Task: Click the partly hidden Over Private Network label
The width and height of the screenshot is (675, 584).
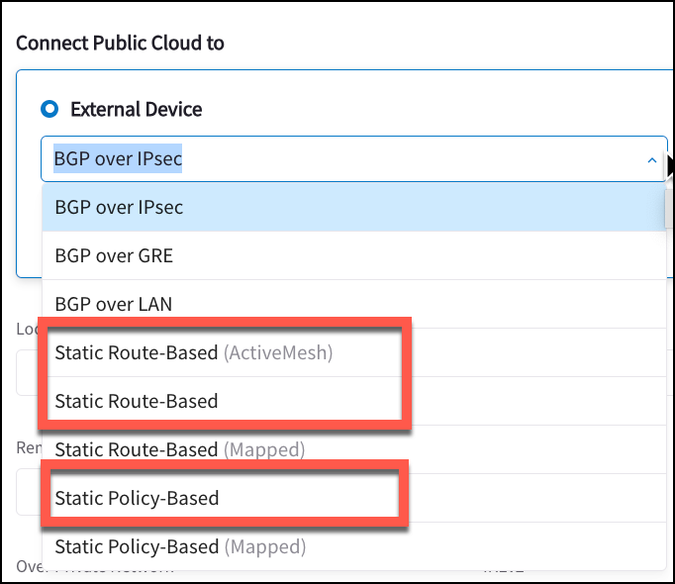Action: [28, 568]
